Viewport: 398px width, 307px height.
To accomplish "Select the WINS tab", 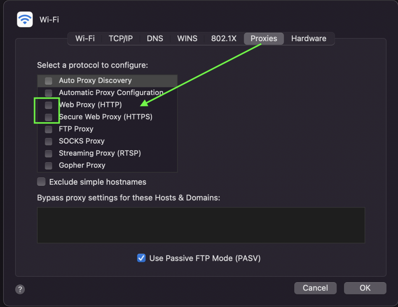I will point(187,38).
